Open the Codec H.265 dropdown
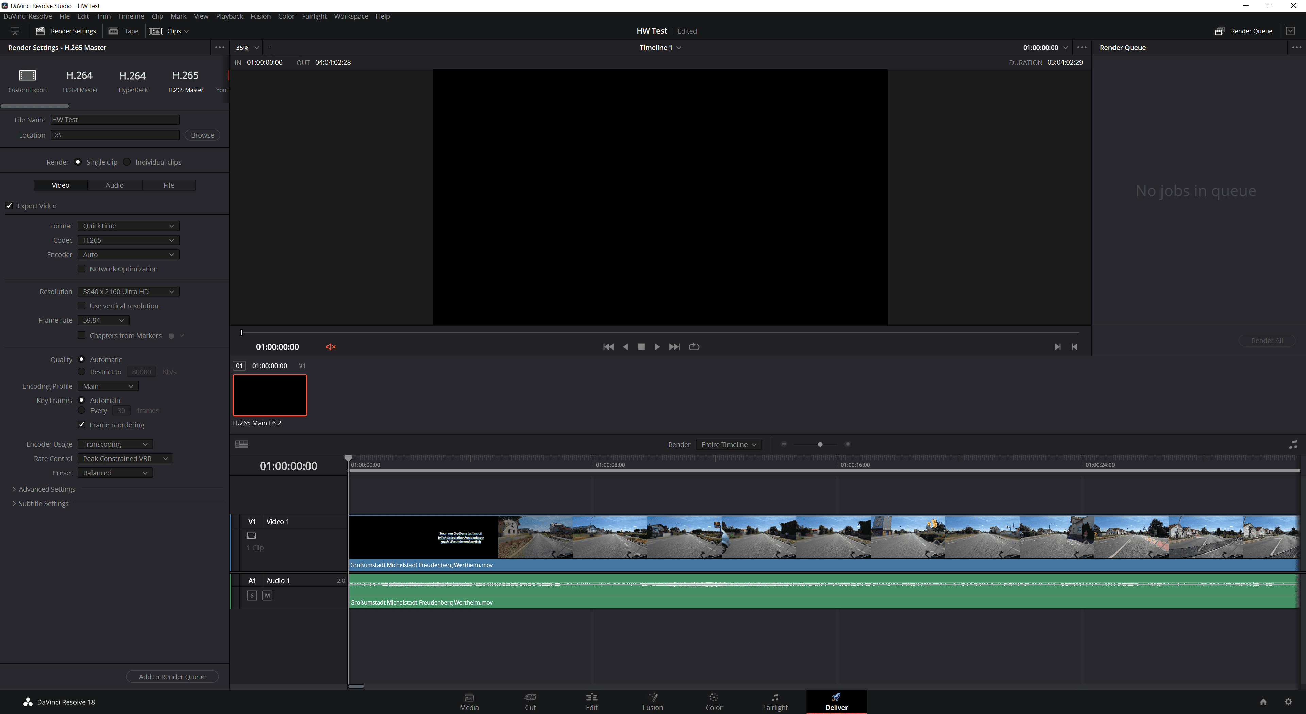Screen dimensions: 1306x714 point(128,240)
